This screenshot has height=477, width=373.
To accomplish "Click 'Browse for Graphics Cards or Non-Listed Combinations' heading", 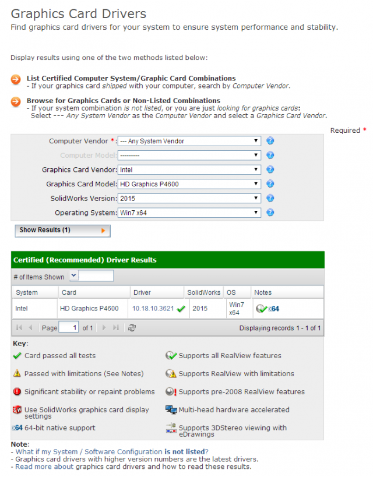I will pyautogui.click(x=124, y=100).
